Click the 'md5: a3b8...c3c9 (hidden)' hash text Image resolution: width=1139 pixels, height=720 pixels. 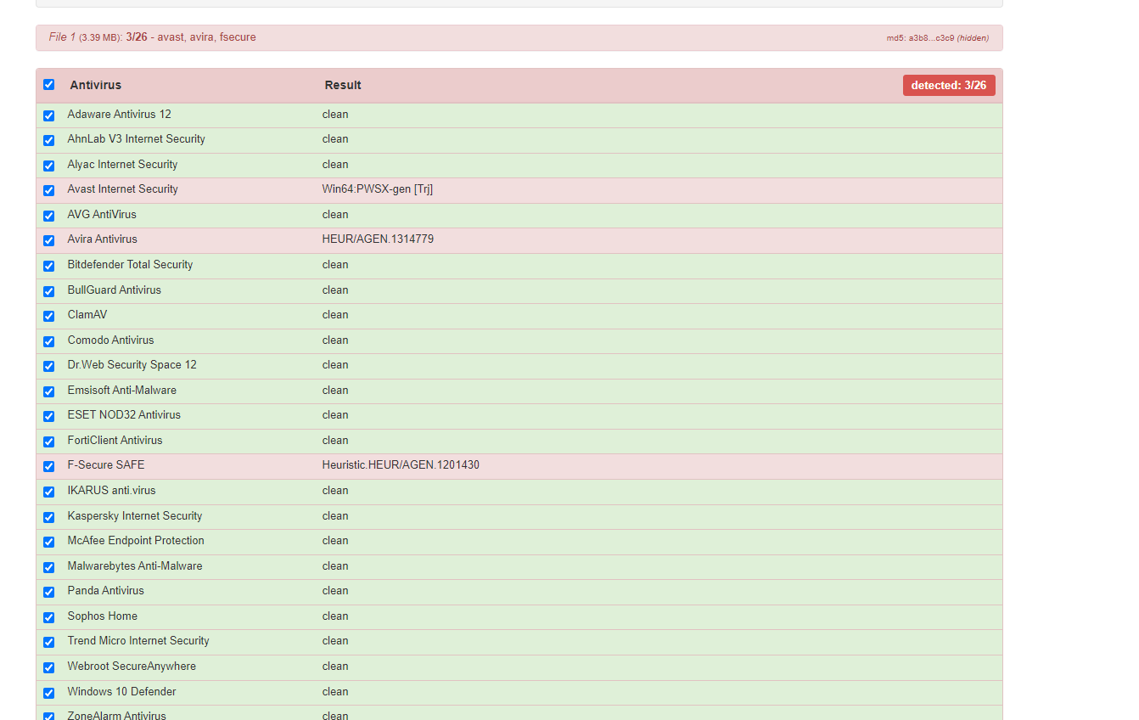pos(937,38)
